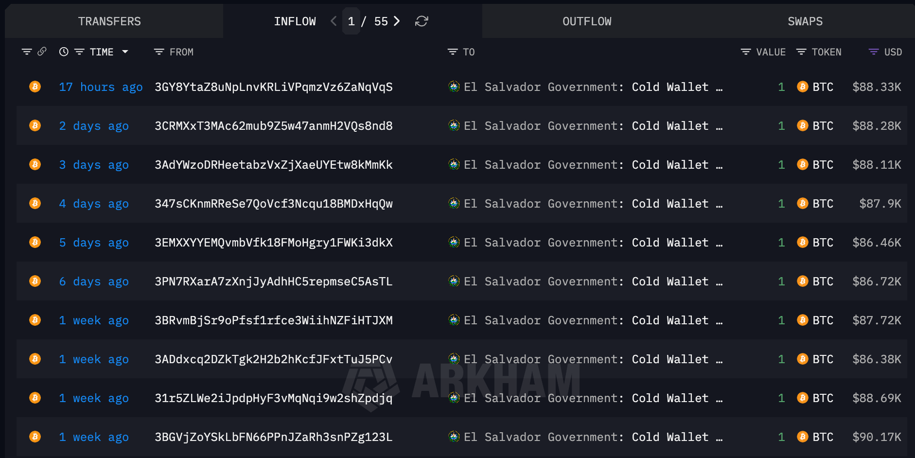This screenshot has width=915, height=458.
Task: Click BTC token in the $87.9K row
Action: 815,204
